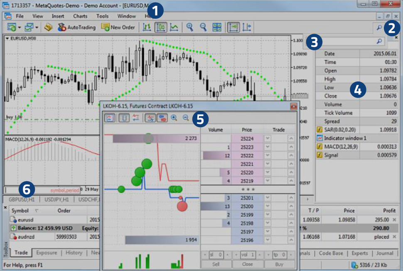Expand the new chart dropdown arrow
This screenshot has width=403, height=271.
click(x=19, y=27)
